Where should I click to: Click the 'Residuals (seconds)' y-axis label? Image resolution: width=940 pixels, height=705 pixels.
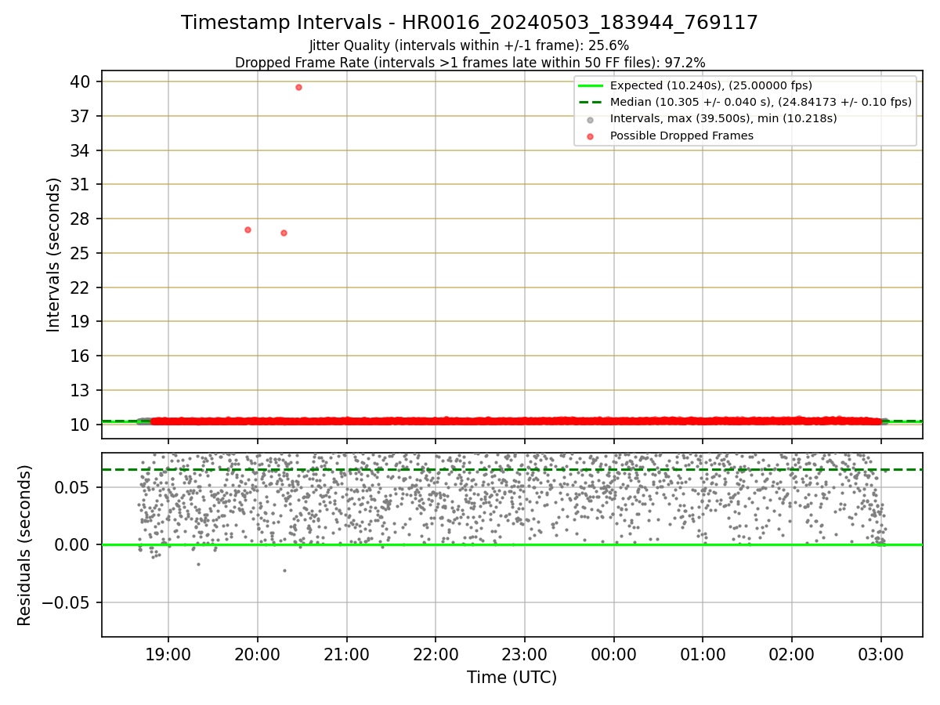tap(25, 545)
